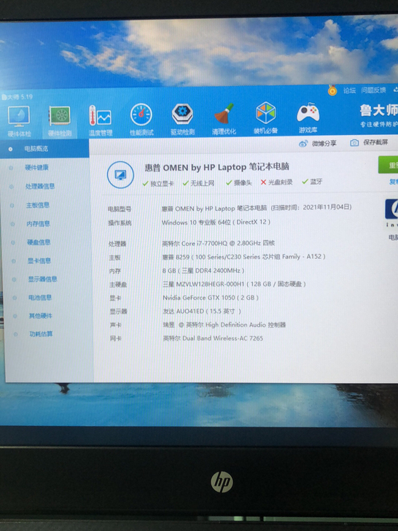Click the 惠普 8259 motherboard text
The image size is (398, 531).
(x=243, y=257)
